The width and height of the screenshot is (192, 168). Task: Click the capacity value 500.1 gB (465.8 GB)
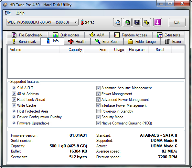[x=68, y=146]
